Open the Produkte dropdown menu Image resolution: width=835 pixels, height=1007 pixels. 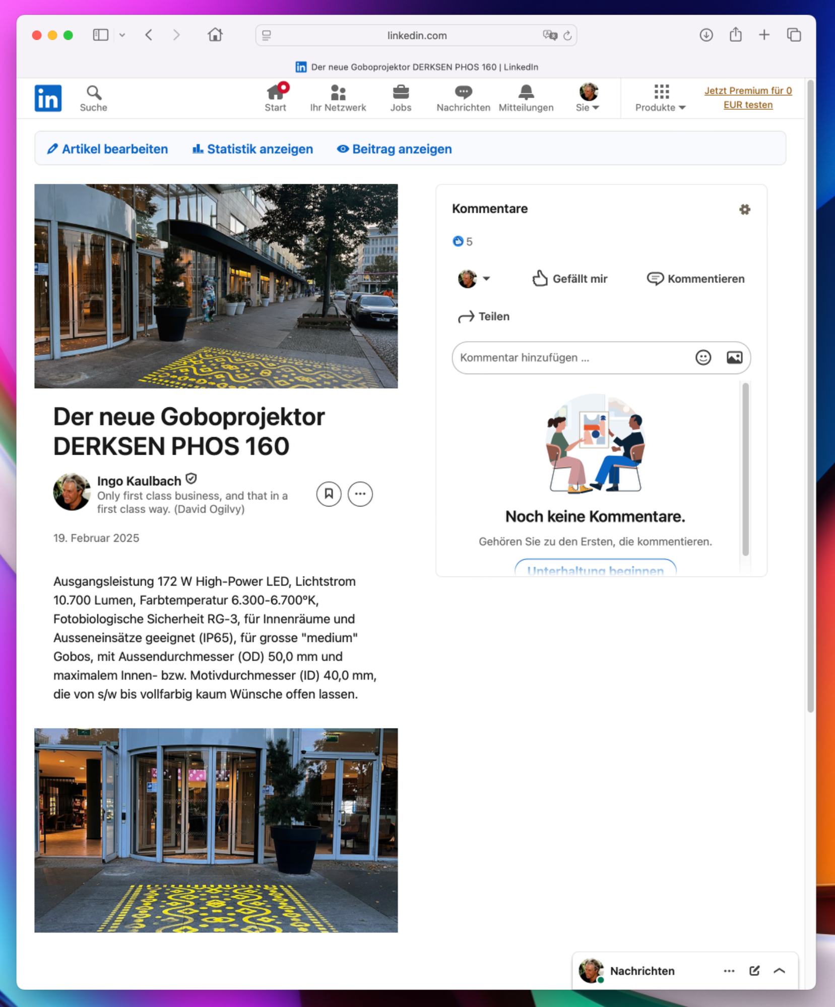pos(660,98)
